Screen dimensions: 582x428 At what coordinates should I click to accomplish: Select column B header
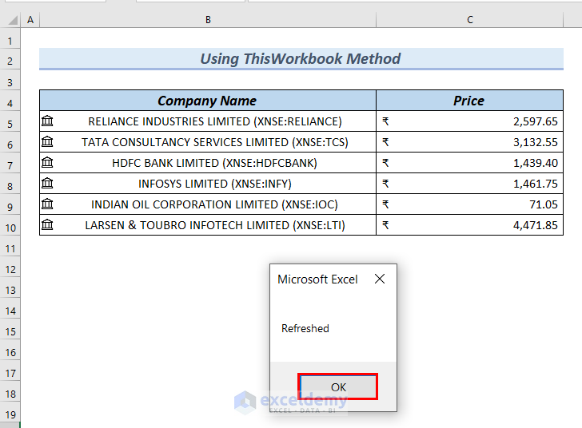[208, 20]
